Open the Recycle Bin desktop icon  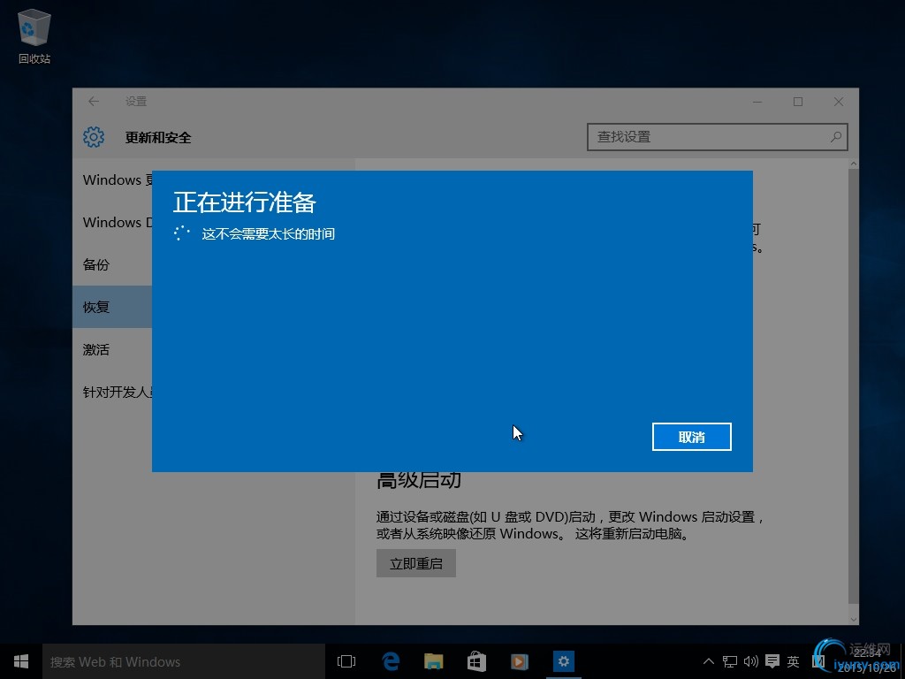click(x=34, y=35)
